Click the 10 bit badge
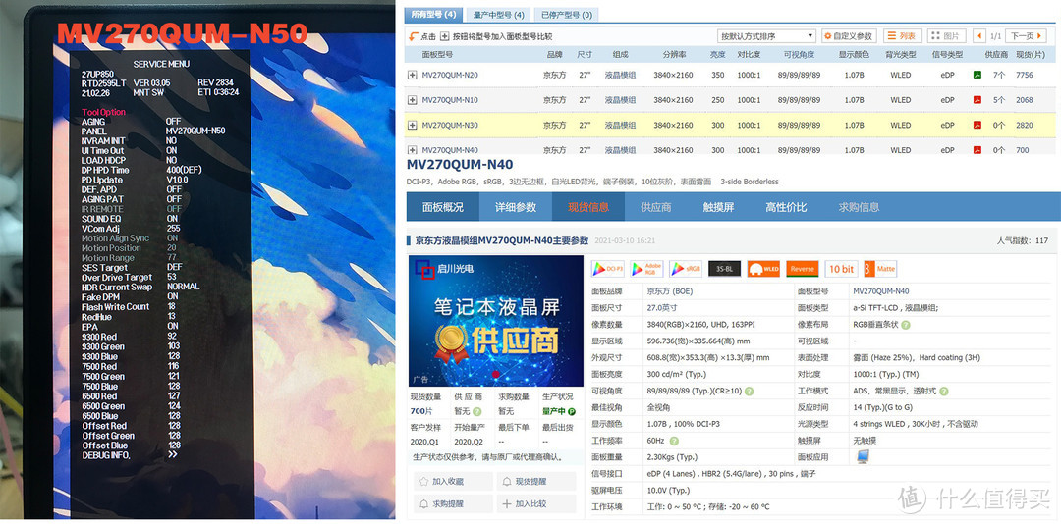This screenshot has height=524, width=1061. [x=841, y=269]
